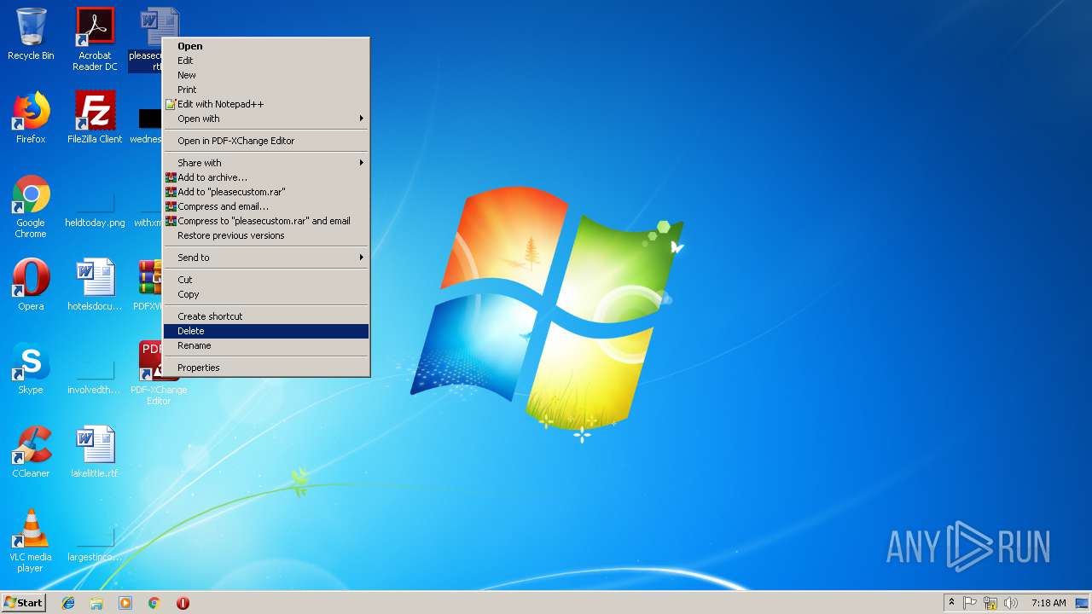Show hidden tray icons arrow
This screenshot has height=614, width=1092.
coord(951,603)
